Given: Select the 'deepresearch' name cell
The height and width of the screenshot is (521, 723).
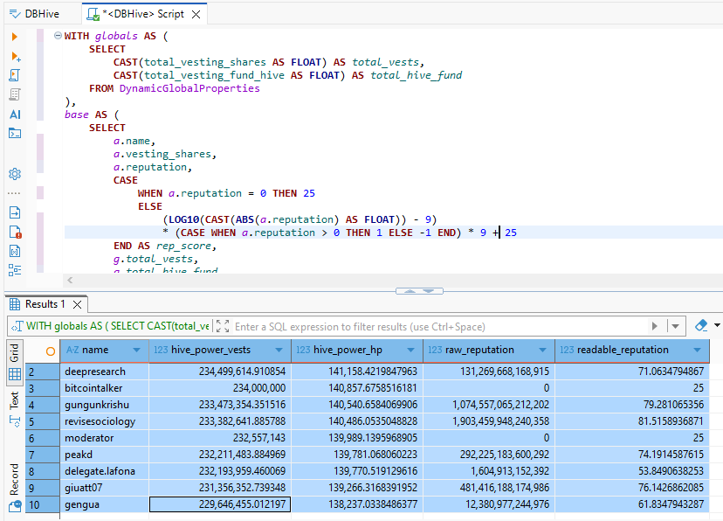Looking at the screenshot, I should pos(105,372).
